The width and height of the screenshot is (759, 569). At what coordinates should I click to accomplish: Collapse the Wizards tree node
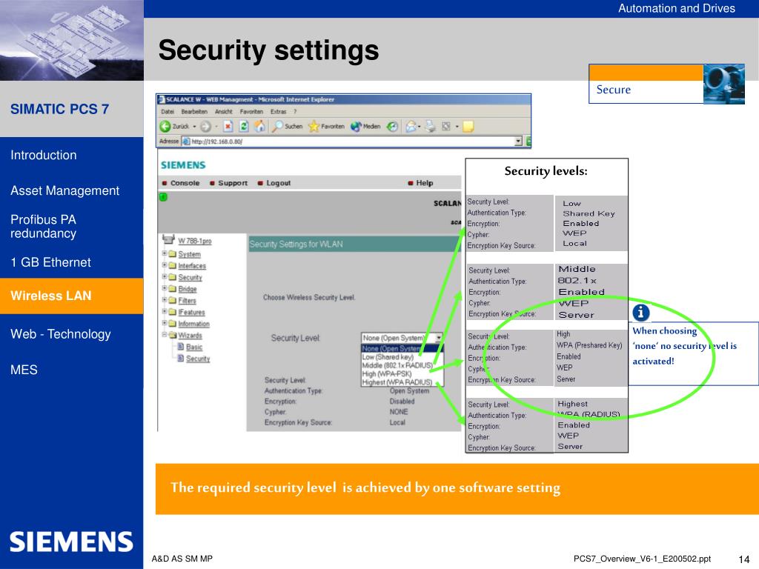tap(165, 335)
